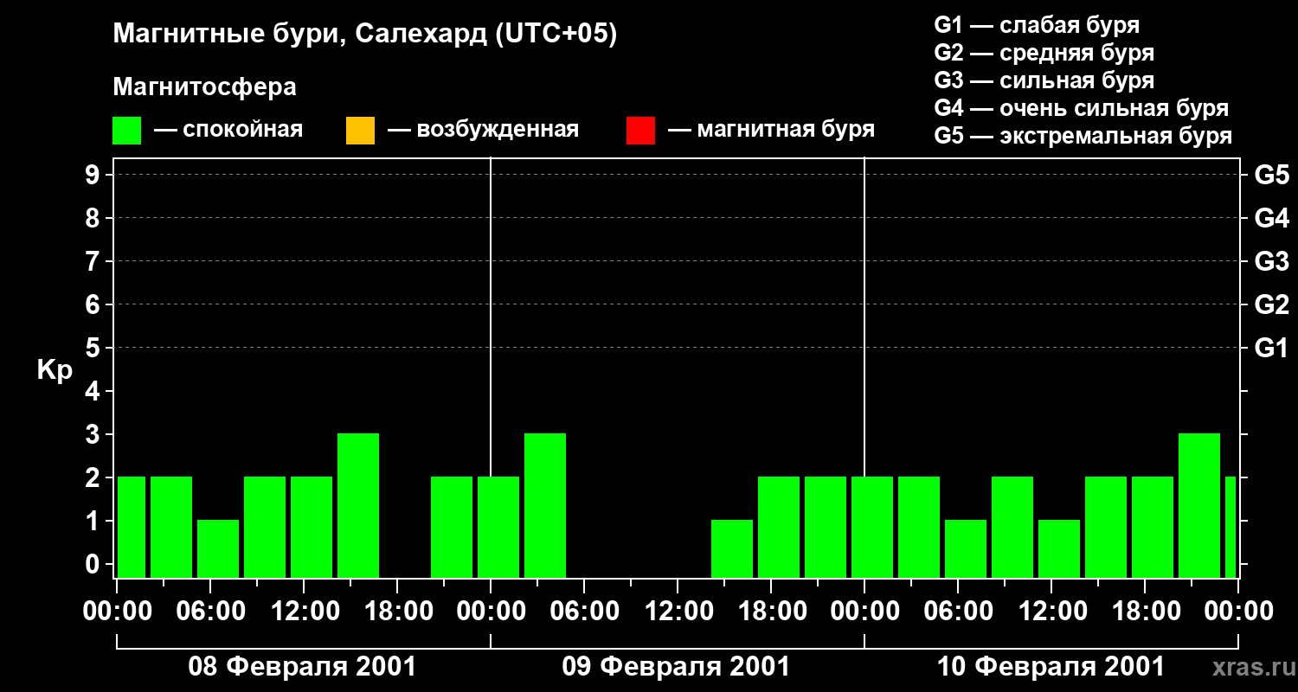Click the 'G5' tick label on the right axis
Viewport: 1298px width, 692px height.
(1271, 175)
